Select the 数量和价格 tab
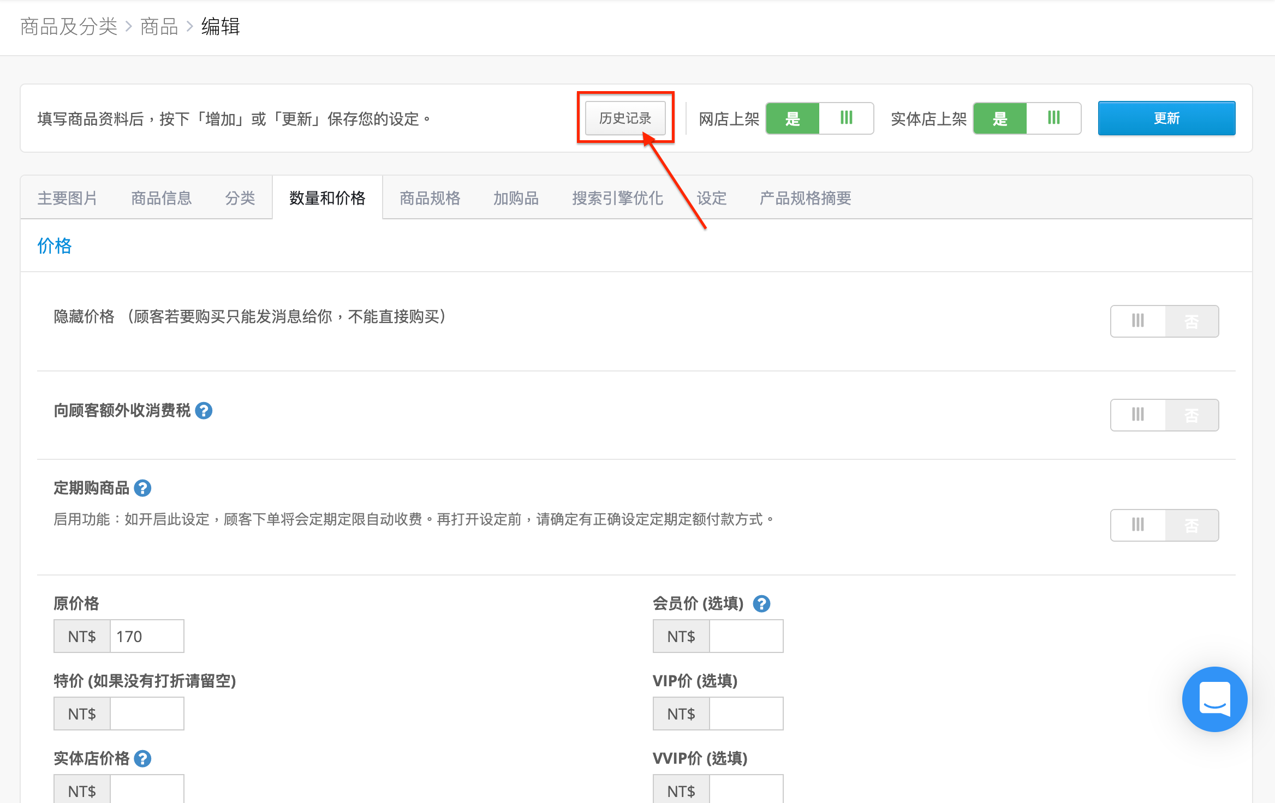 (x=327, y=198)
